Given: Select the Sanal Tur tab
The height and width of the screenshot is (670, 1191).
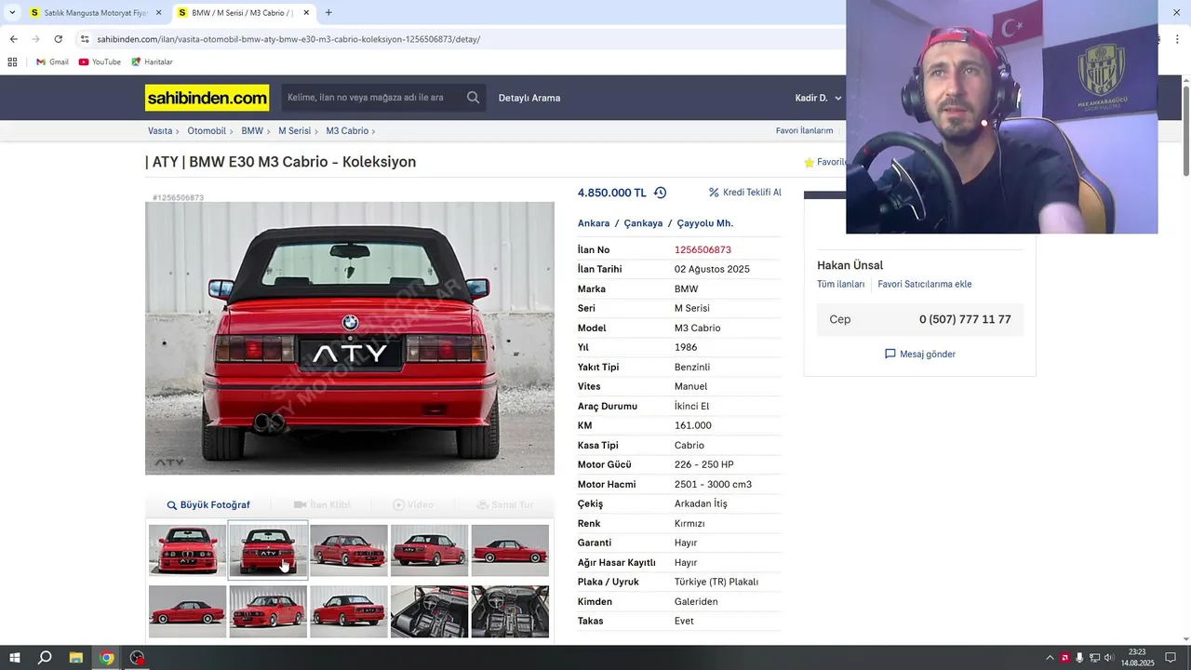Looking at the screenshot, I should (505, 505).
